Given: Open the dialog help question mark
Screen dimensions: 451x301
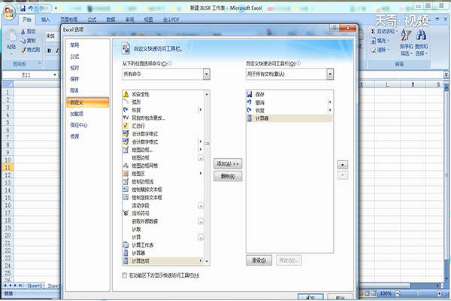Looking at the screenshot, I should click(334, 28).
